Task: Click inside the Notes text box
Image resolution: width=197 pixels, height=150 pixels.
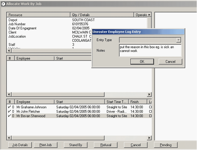Action: (x=150, y=50)
